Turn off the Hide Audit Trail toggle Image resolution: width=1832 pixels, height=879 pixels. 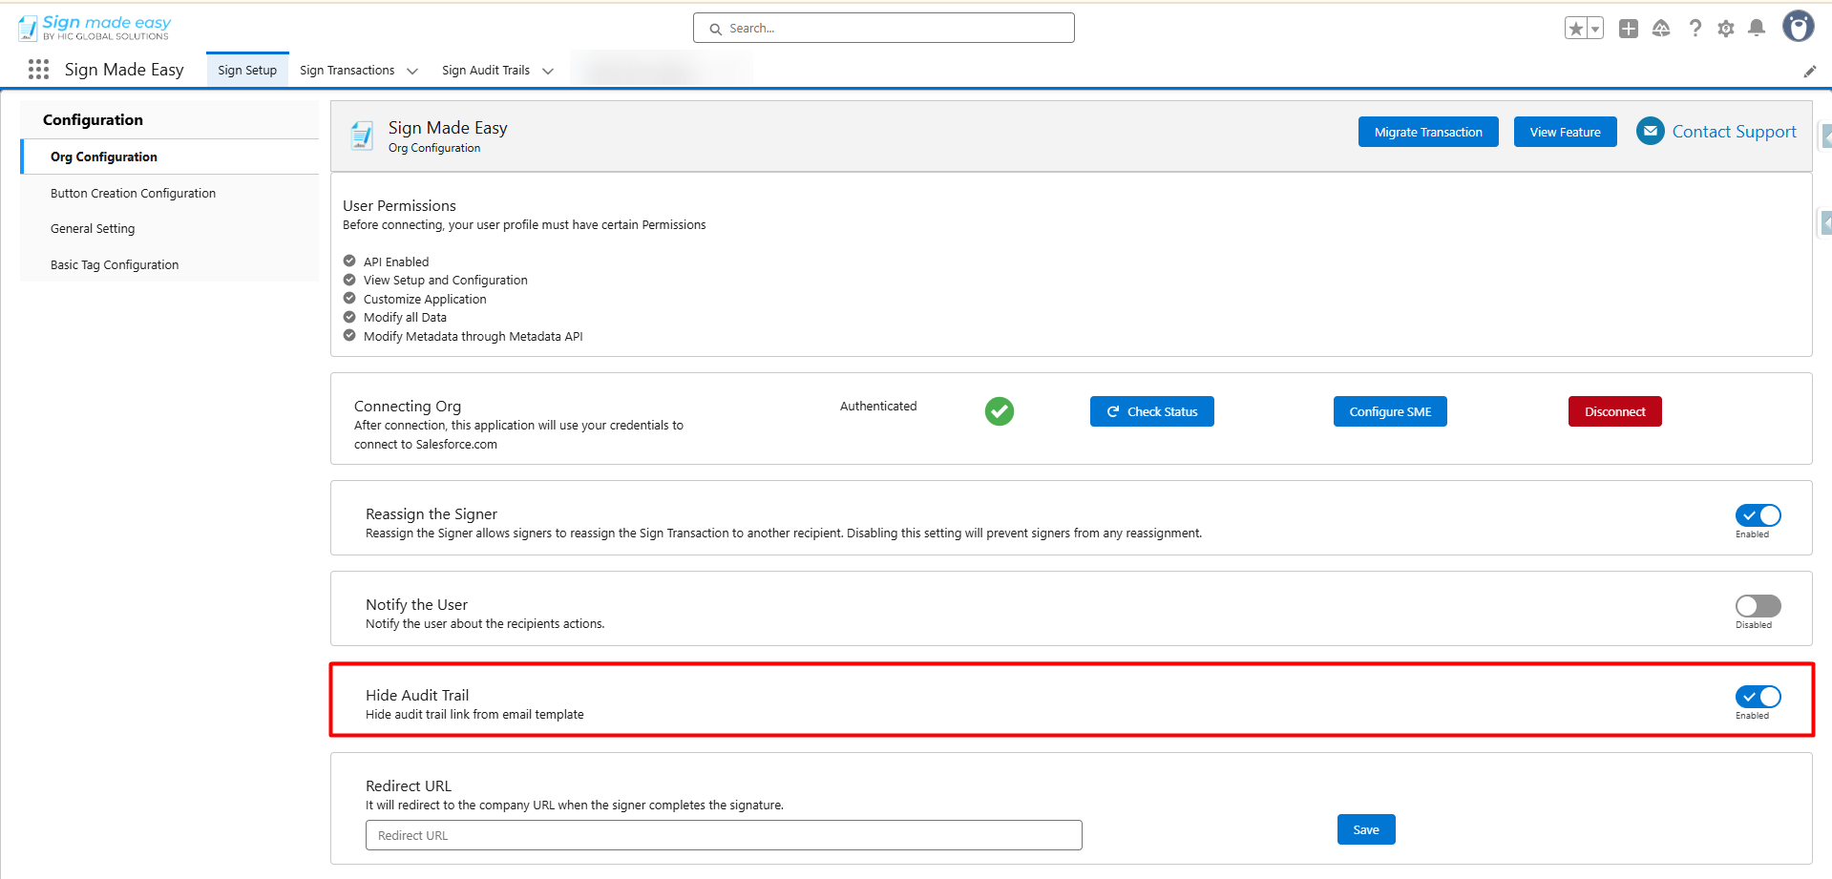pos(1758,697)
